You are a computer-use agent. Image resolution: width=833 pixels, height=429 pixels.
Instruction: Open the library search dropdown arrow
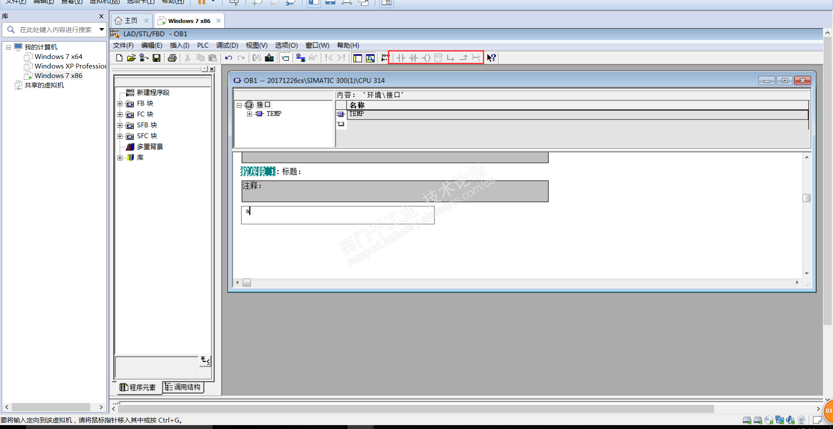pos(102,29)
